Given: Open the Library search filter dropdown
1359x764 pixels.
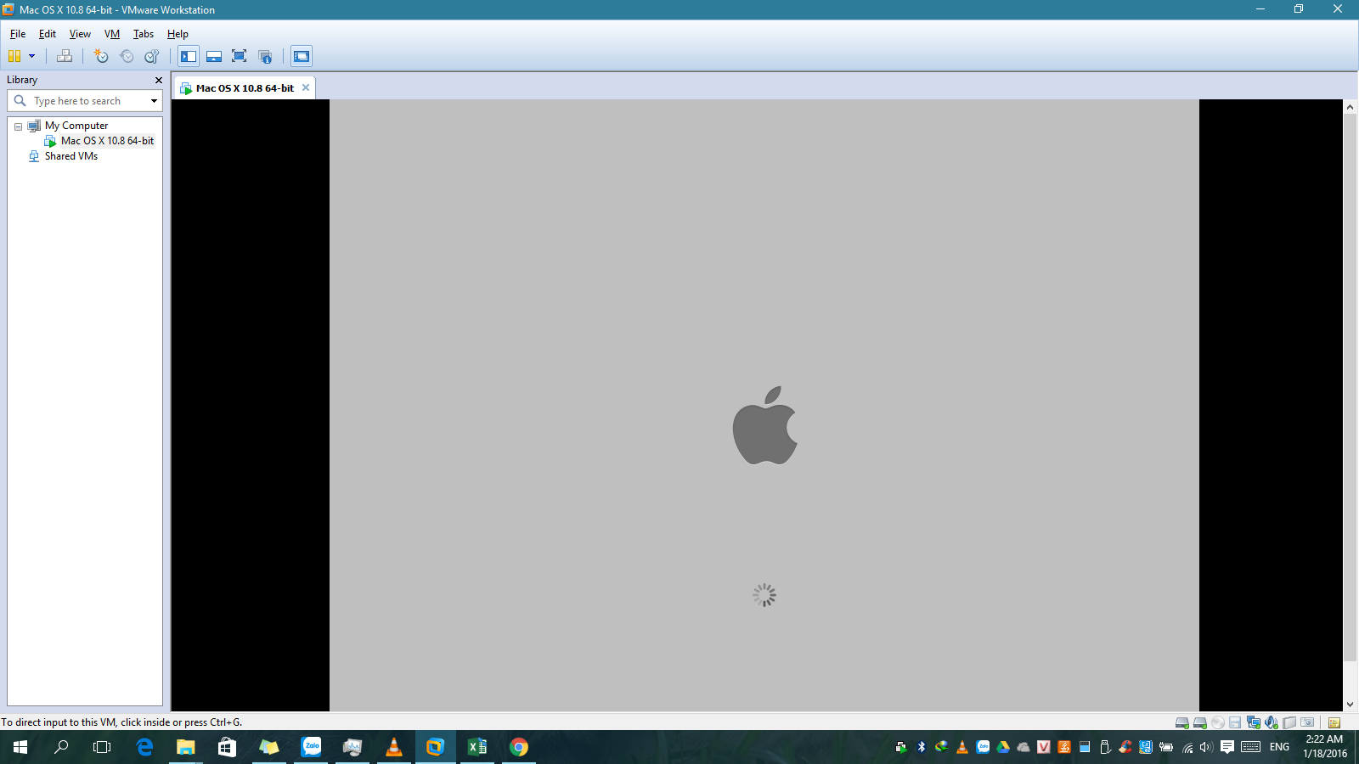Looking at the screenshot, I should (154, 101).
